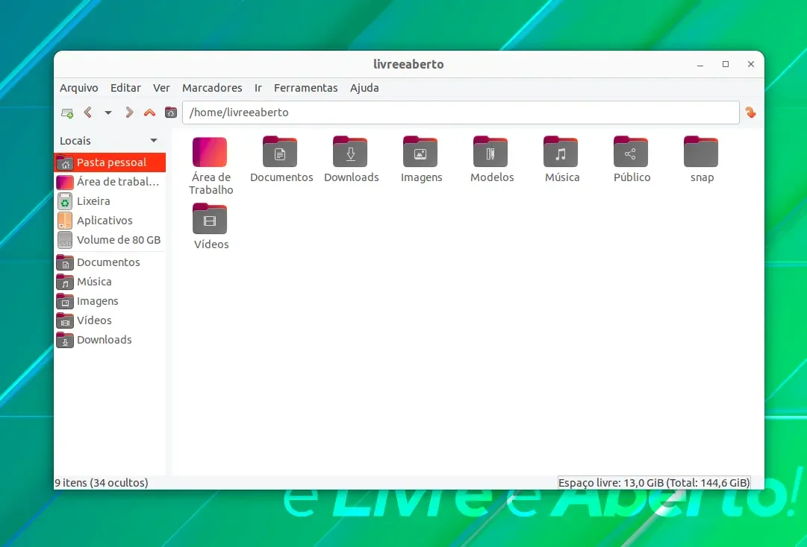Go back with the left chevron
The image size is (807, 547).
coord(88,113)
